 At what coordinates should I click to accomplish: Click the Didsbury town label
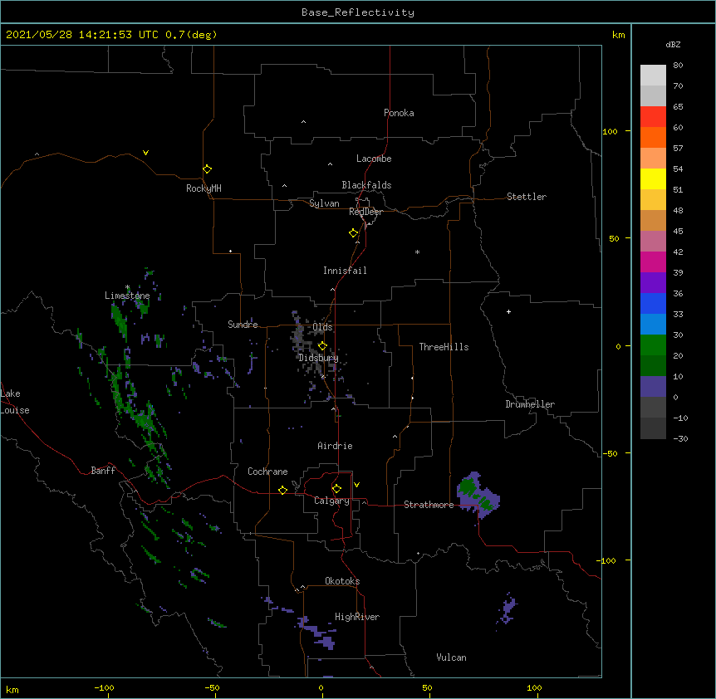(319, 358)
